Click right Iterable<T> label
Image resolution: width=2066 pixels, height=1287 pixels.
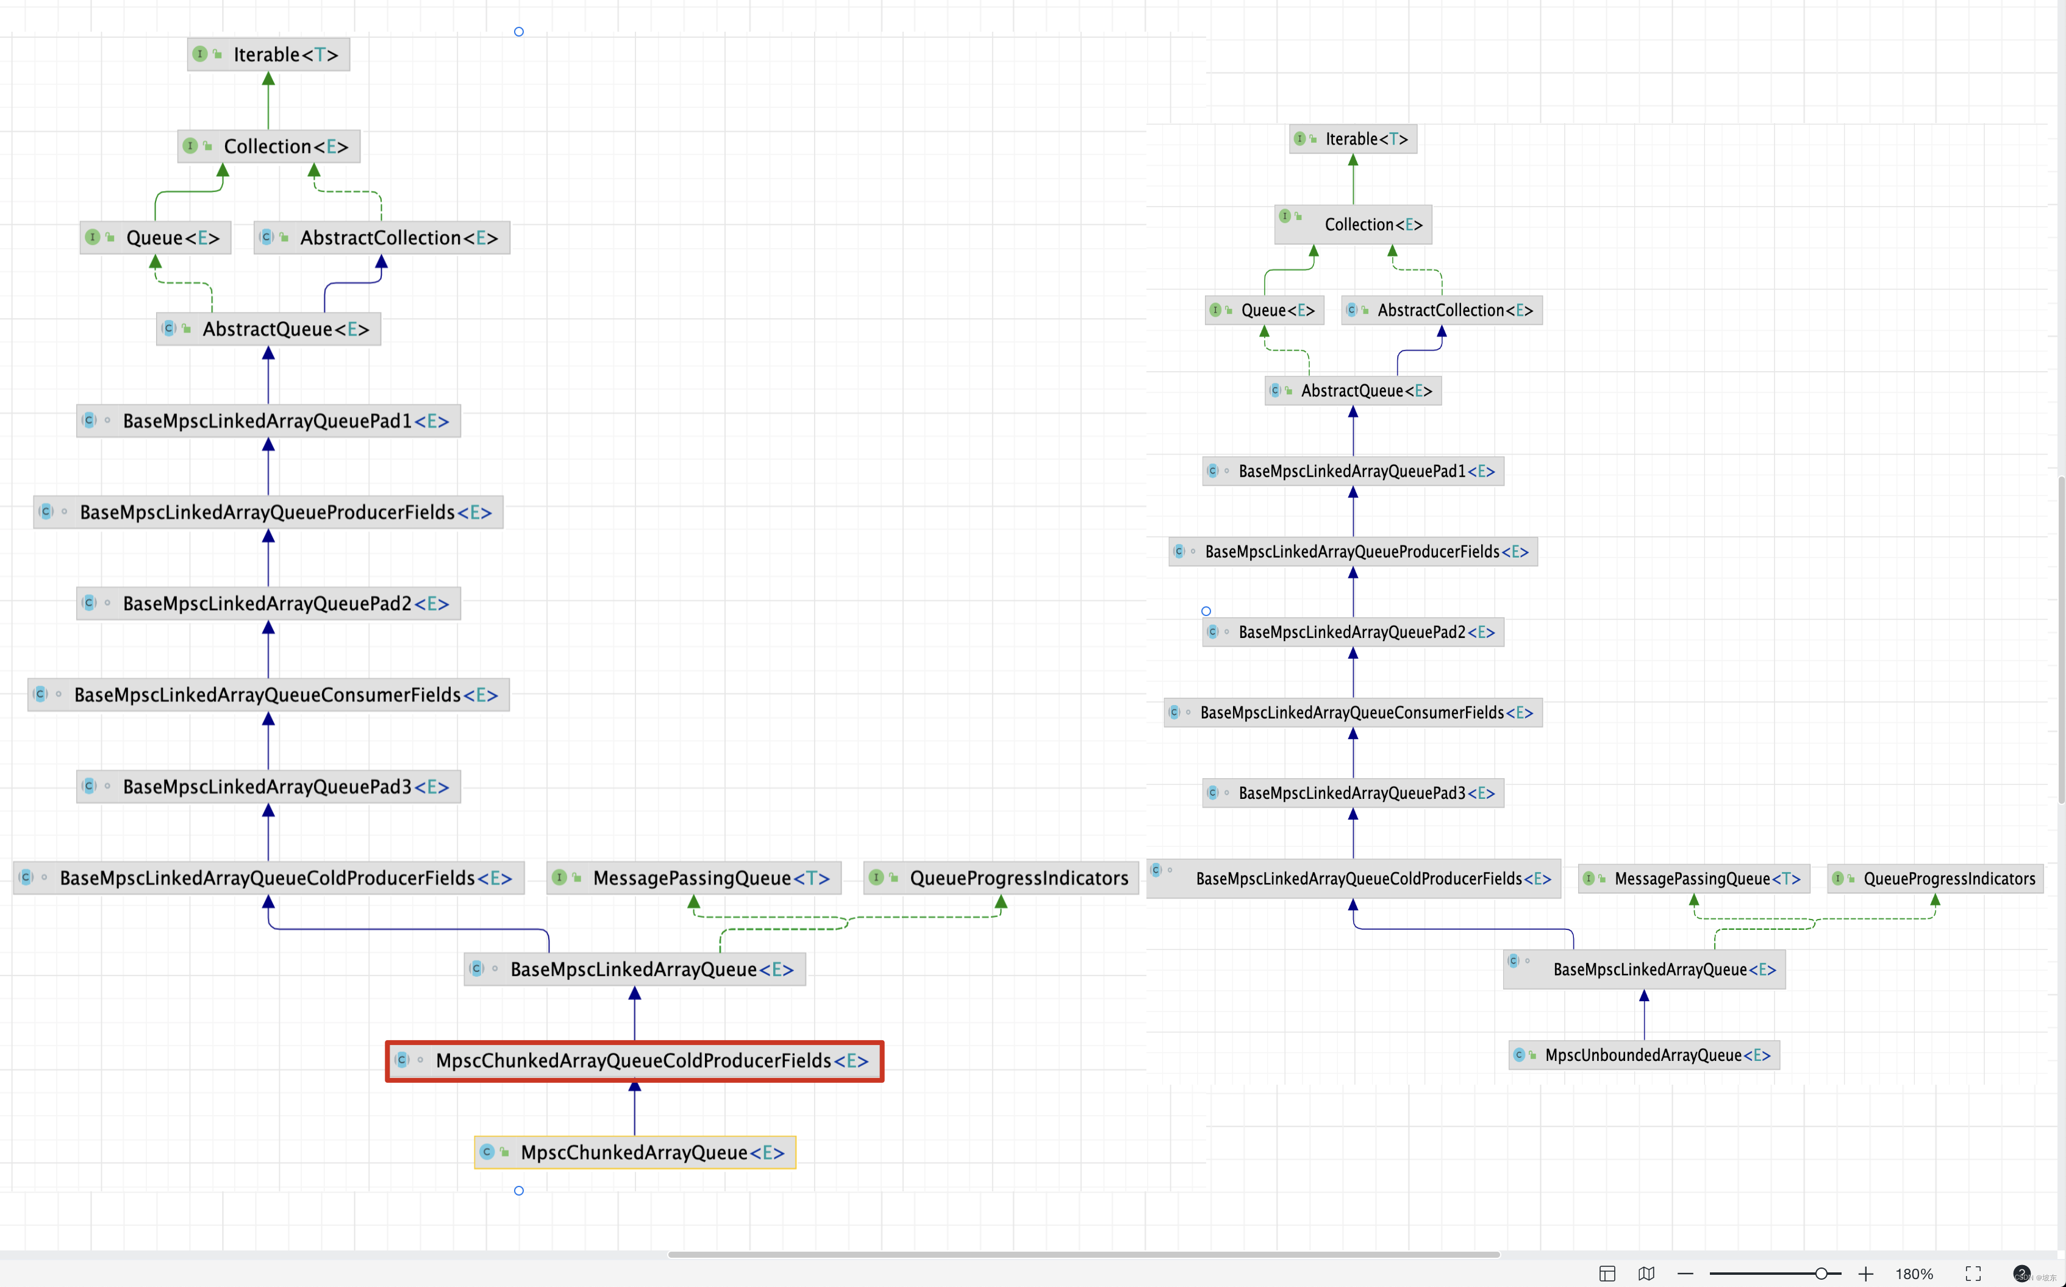tap(1366, 139)
